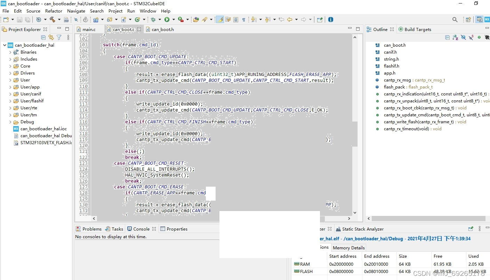Expand the Drivers folder

coord(10,73)
